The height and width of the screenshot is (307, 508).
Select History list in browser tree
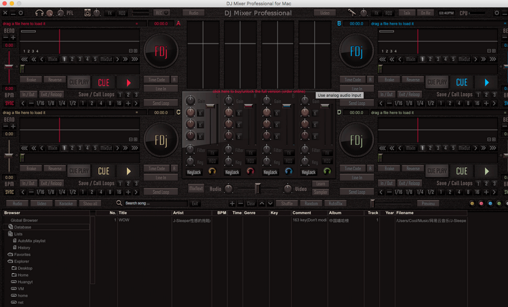pos(24,248)
